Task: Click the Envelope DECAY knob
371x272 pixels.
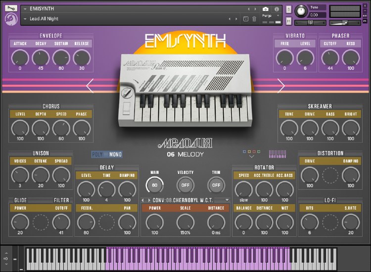Action: click(x=41, y=57)
